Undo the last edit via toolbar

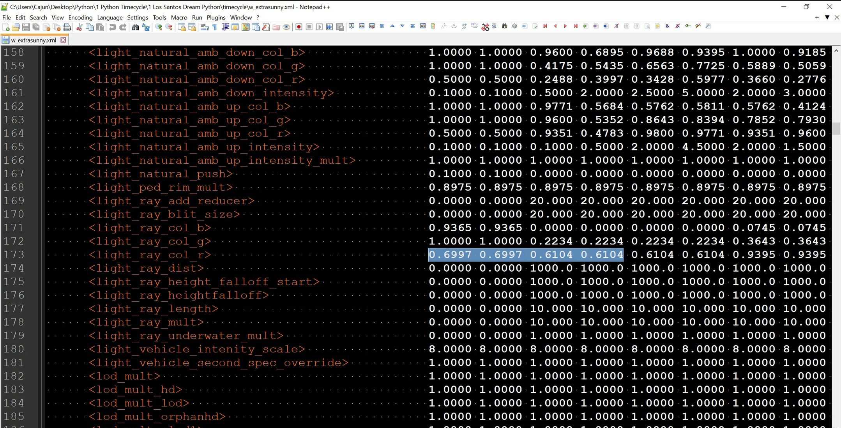(112, 27)
